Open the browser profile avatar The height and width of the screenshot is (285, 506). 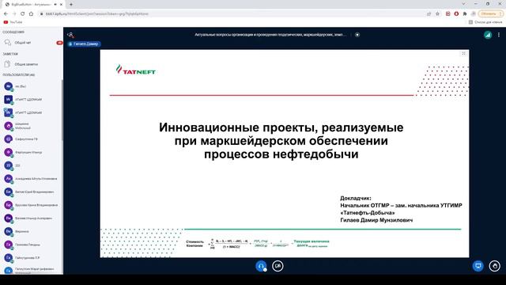[473, 14]
